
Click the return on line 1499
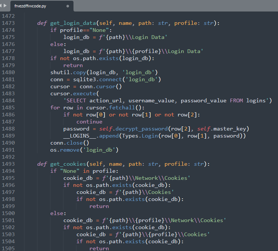pyautogui.click(x=99, y=207)
